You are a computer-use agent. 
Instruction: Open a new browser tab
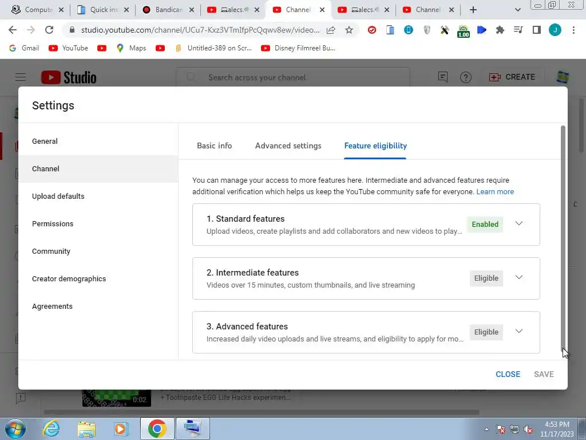[473, 10]
